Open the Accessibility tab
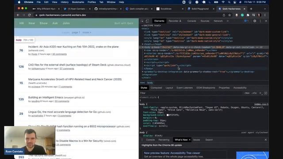Screen dimensions: 283x159 click(x=240, y=88)
